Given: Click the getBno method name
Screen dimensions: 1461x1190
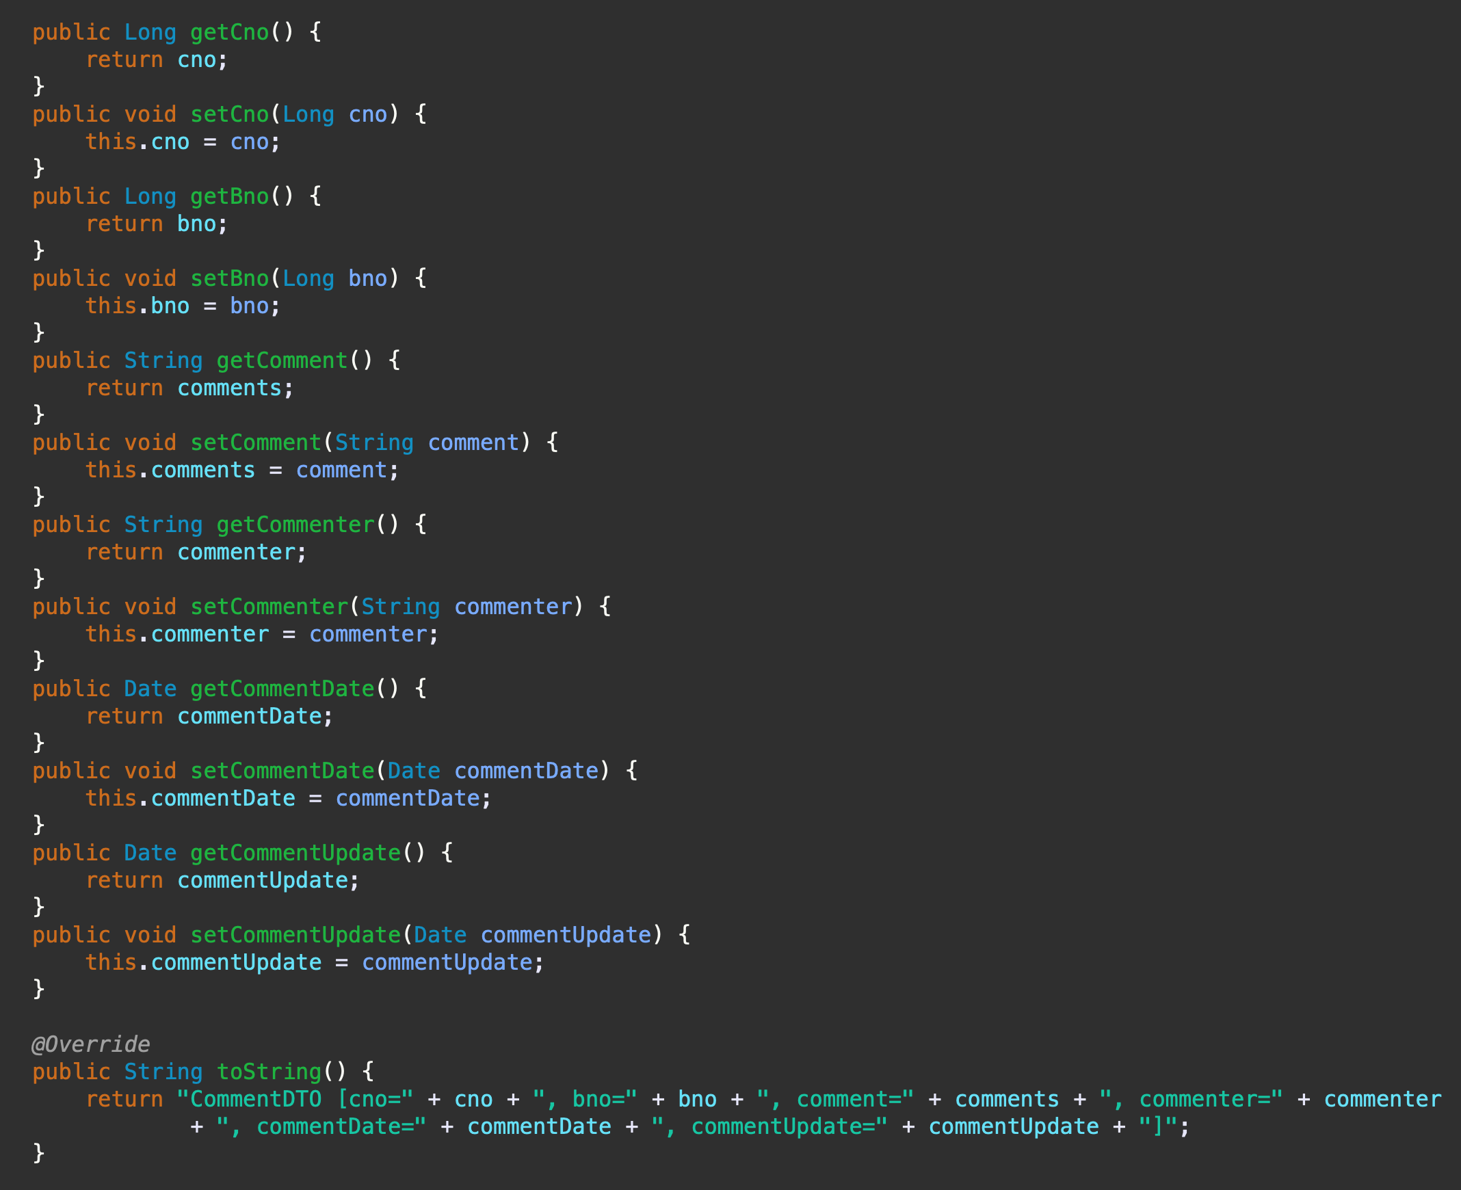Looking at the screenshot, I should pos(229,197).
